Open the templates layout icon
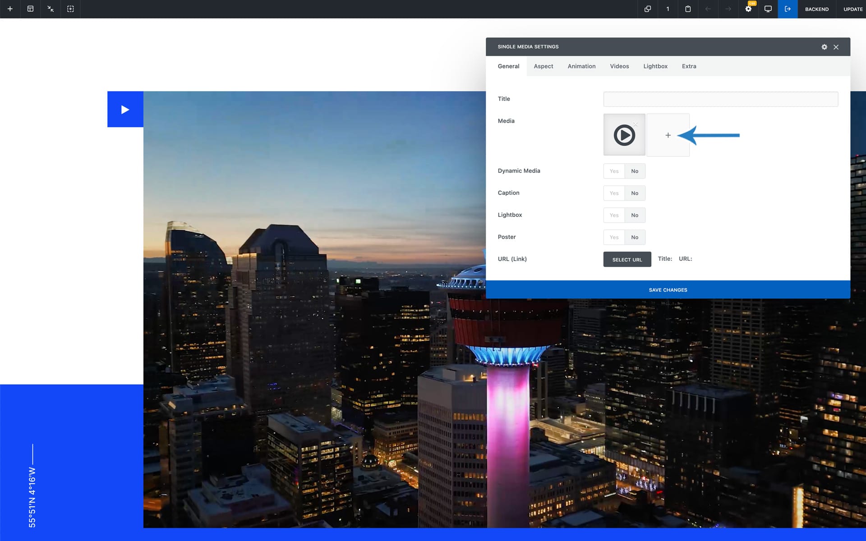 click(x=30, y=9)
